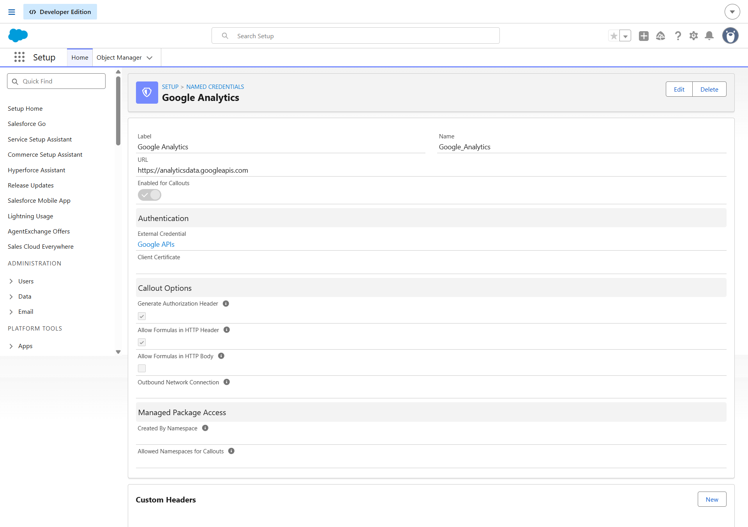Open the Help question mark icon

(678, 36)
